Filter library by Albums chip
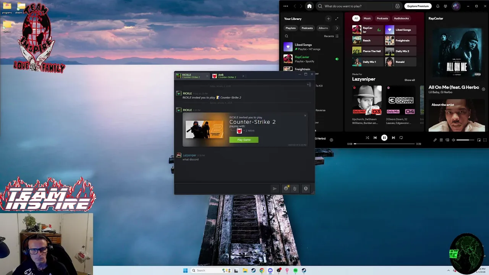This screenshot has width=489, height=275. point(323,28)
